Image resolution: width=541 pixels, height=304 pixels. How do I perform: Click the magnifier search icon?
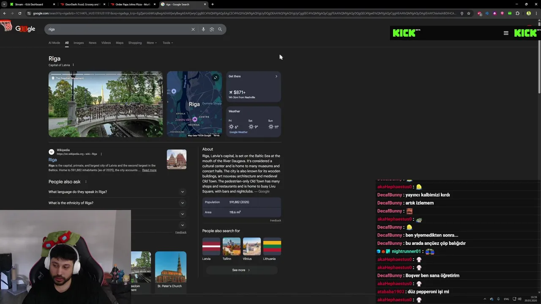[220, 29]
